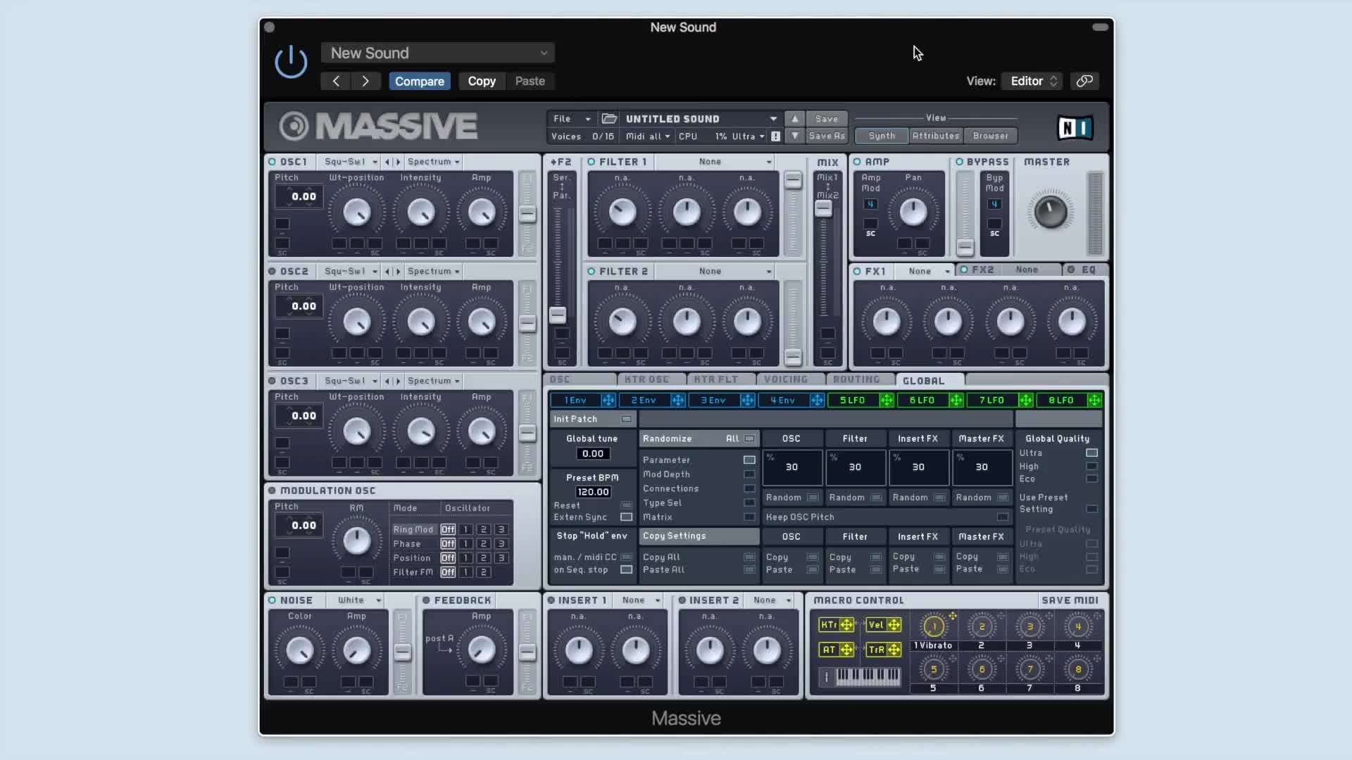Click the 5 LFO green move-handle icon
The height and width of the screenshot is (760, 1352).
(887, 400)
